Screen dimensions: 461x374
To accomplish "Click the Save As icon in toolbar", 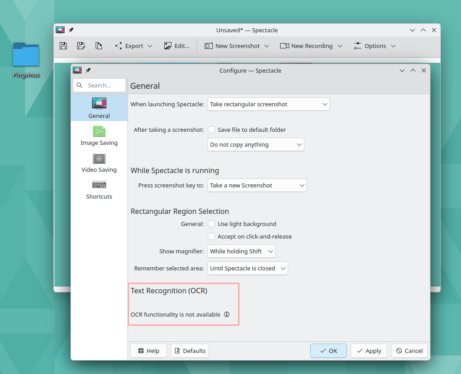I will click(x=81, y=46).
